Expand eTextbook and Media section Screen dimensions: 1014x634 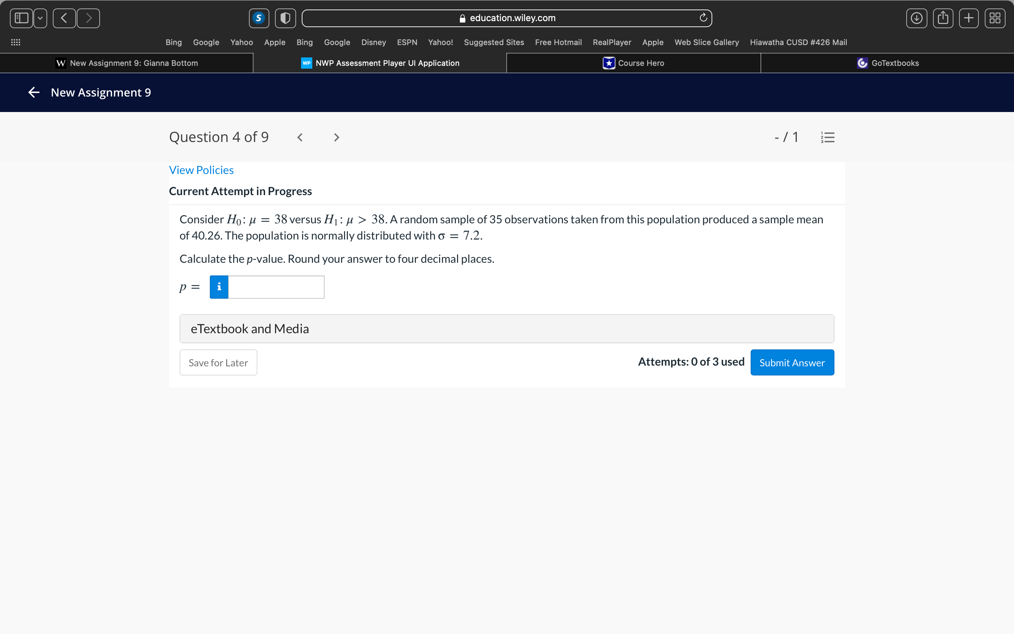pyautogui.click(x=507, y=329)
